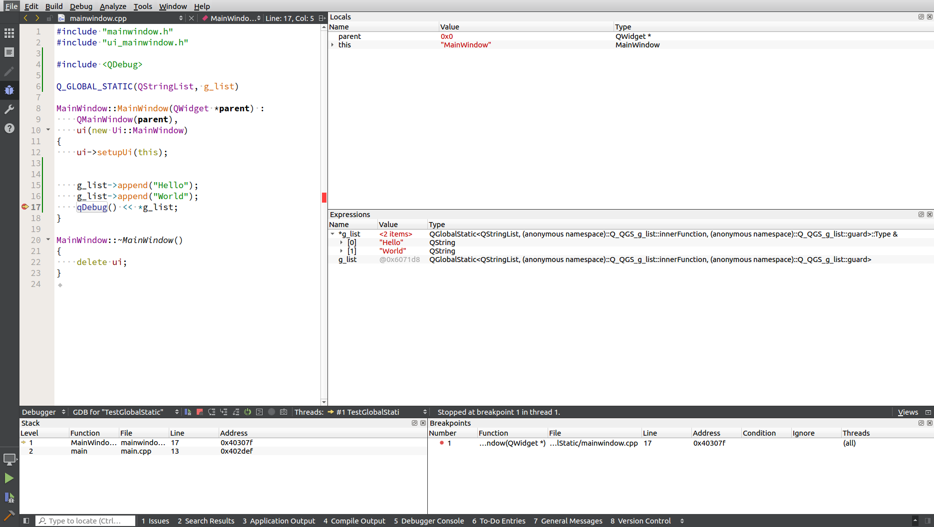Step Over in the debugger toolbar
Viewport: 934px width, 527px height.
click(x=212, y=412)
